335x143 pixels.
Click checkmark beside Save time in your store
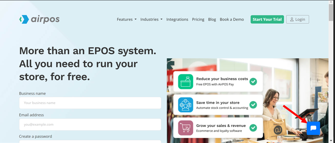(x=253, y=105)
